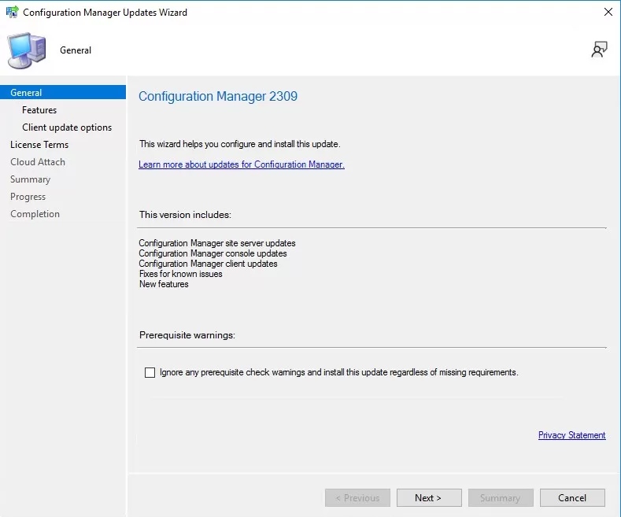The image size is (621, 517).
Task: Click the Previous button
Action: pyautogui.click(x=357, y=497)
